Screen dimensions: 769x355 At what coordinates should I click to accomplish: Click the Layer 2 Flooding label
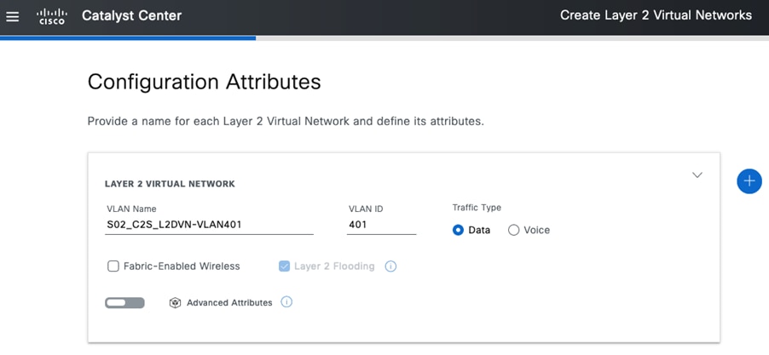334,266
